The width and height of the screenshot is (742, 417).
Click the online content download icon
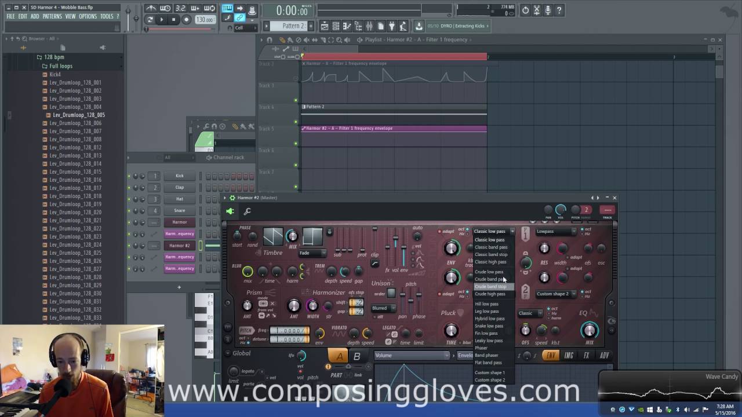(x=419, y=26)
